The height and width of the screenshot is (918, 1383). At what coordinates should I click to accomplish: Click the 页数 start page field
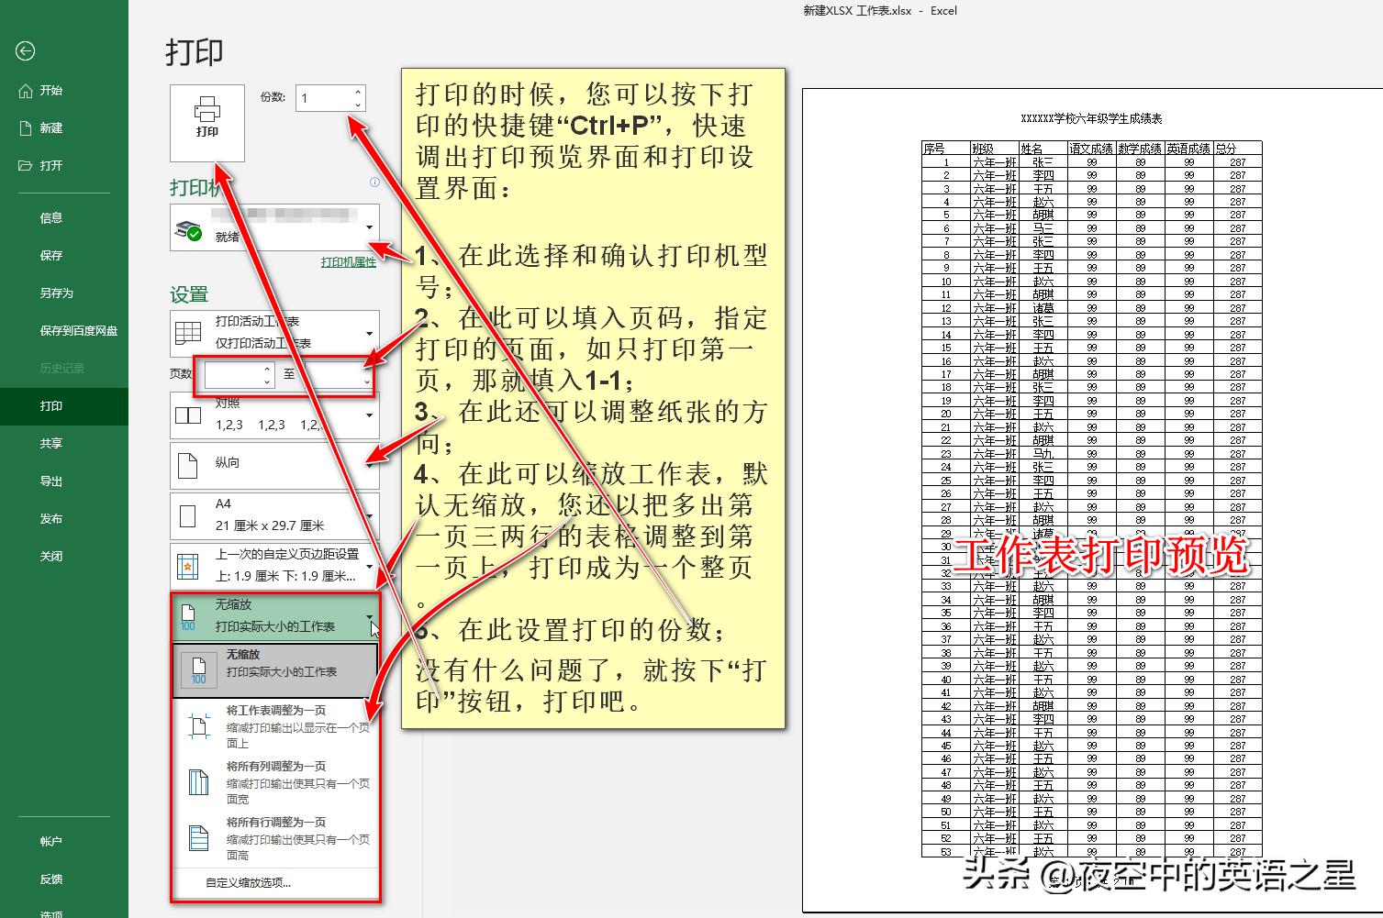pos(232,374)
